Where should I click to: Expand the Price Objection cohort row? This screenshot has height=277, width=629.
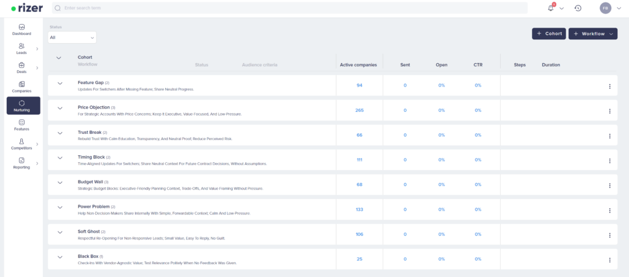[x=60, y=108]
